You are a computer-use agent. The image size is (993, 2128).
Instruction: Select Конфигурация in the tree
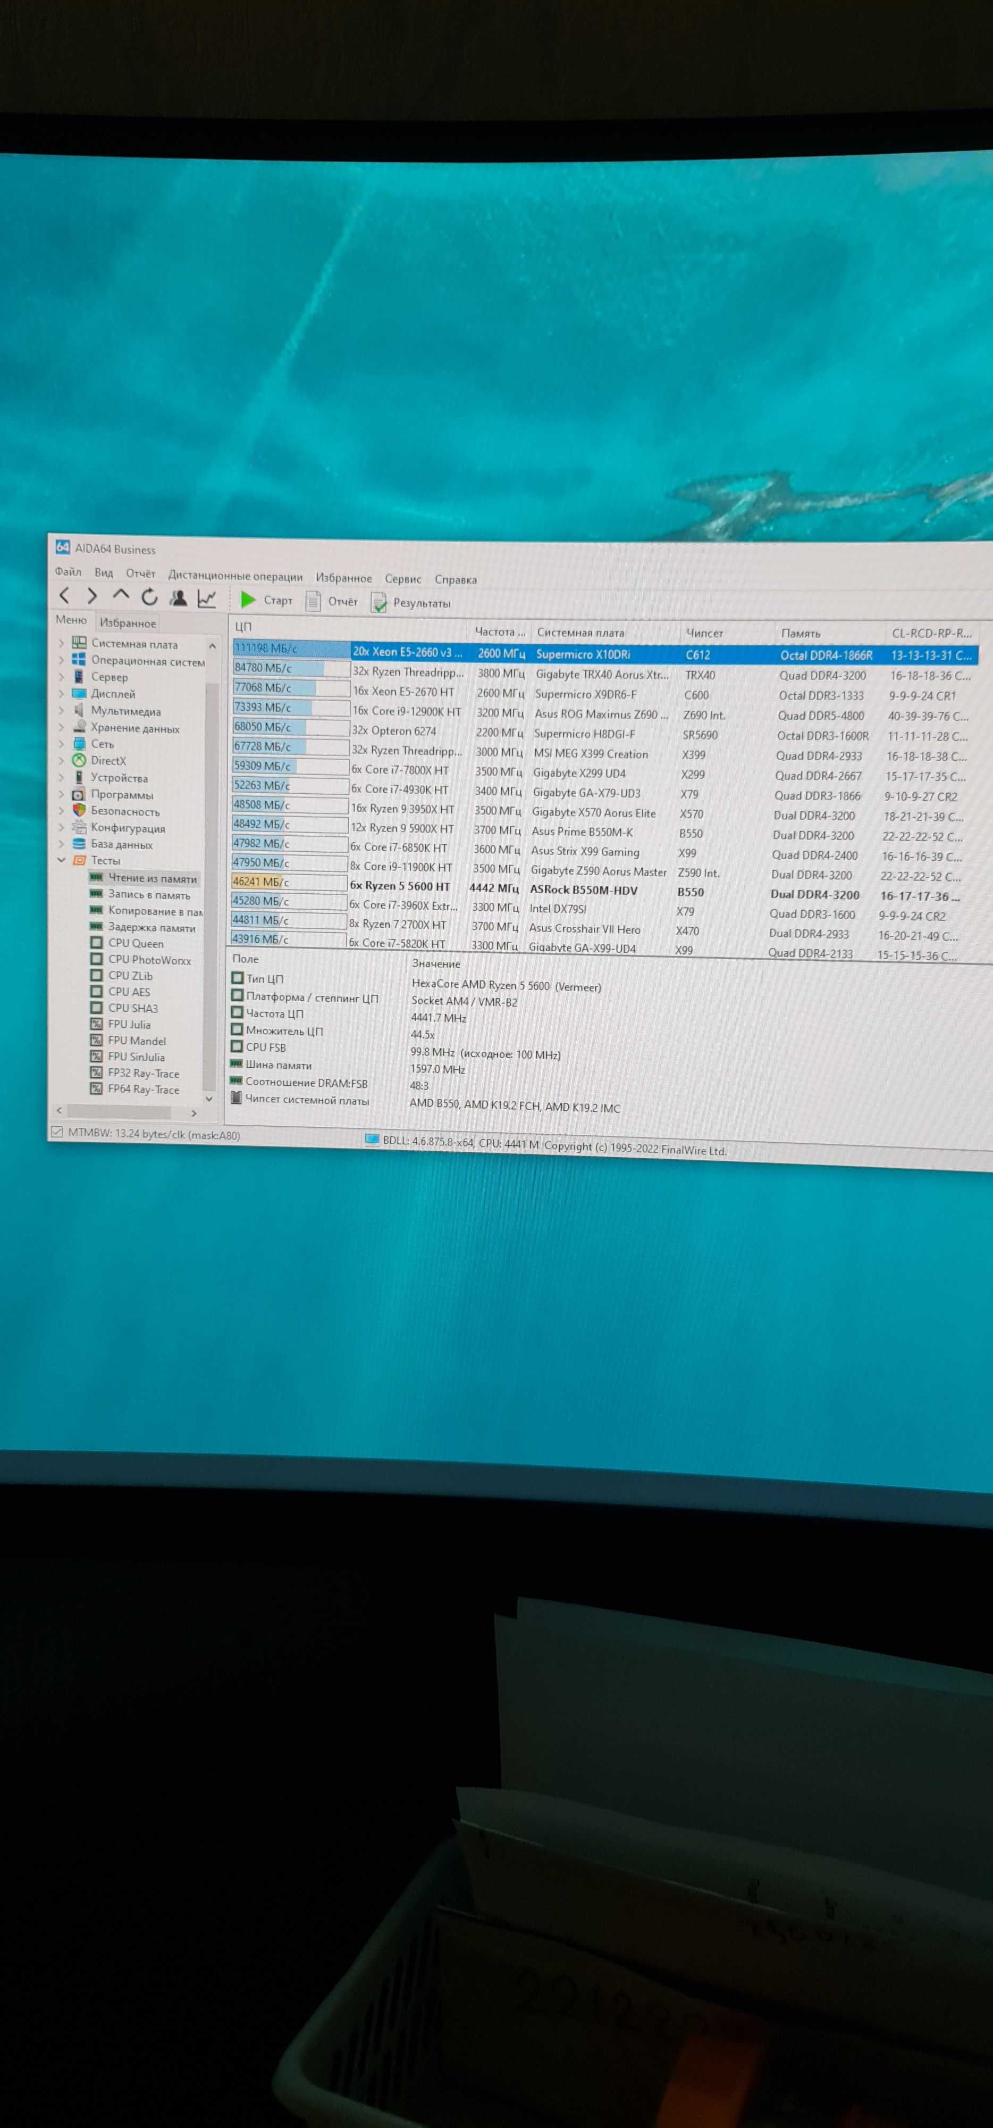point(127,828)
